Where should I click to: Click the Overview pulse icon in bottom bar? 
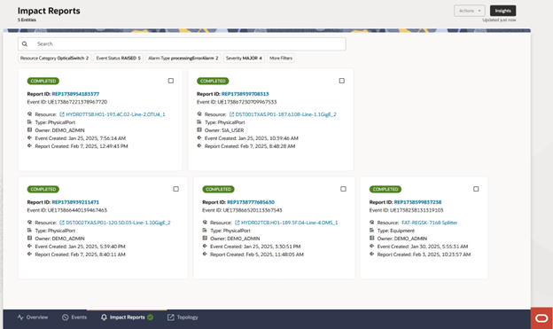(x=20, y=317)
